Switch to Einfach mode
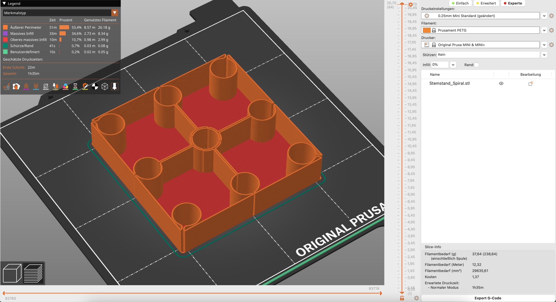556x302 pixels. pyautogui.click(x=460, y=3)
